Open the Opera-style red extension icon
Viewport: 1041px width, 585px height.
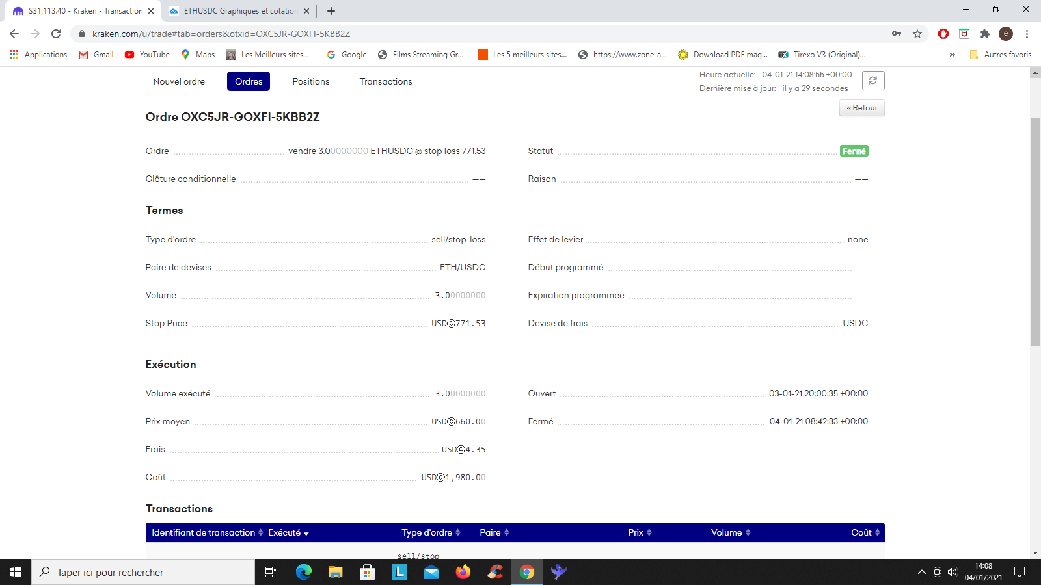(943, 34)
